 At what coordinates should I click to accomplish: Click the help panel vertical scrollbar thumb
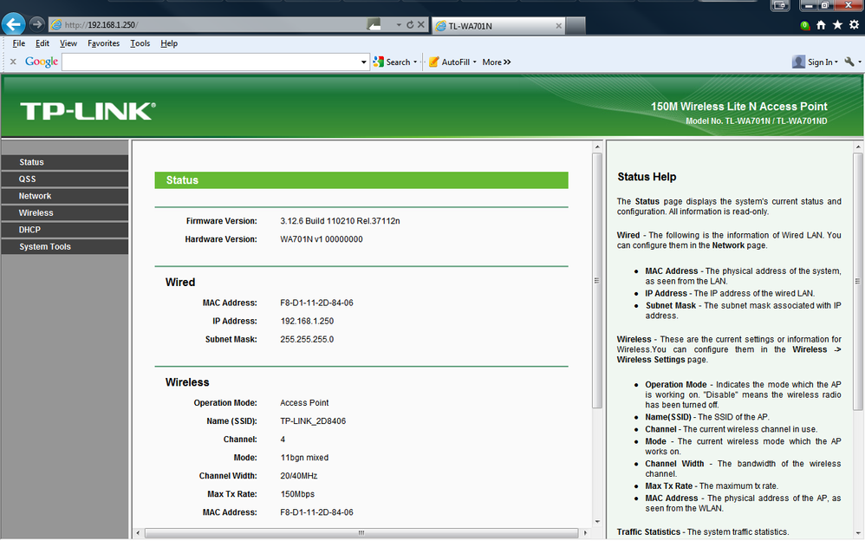coord(858,282)
